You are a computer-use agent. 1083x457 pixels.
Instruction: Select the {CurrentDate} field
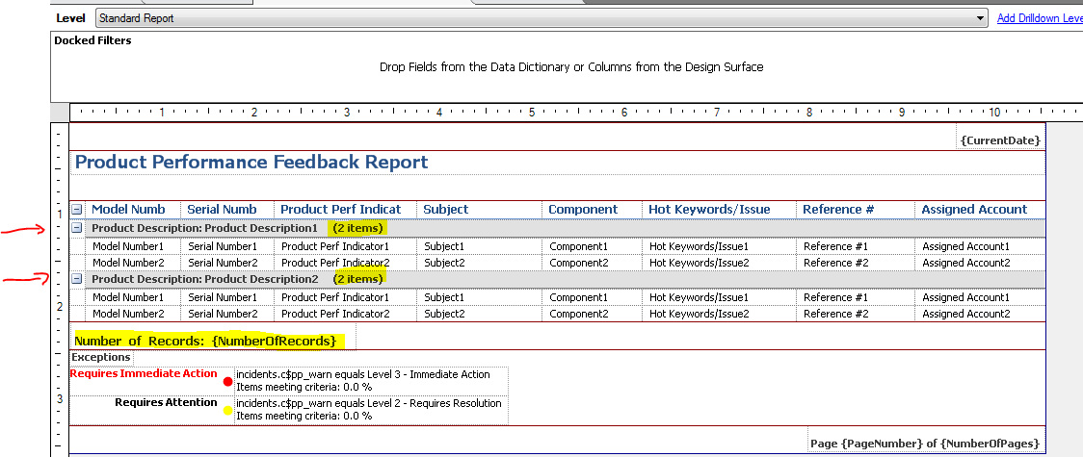coord(1000,140)
